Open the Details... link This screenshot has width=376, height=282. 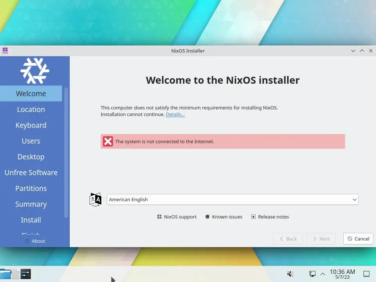pos(175,115)
